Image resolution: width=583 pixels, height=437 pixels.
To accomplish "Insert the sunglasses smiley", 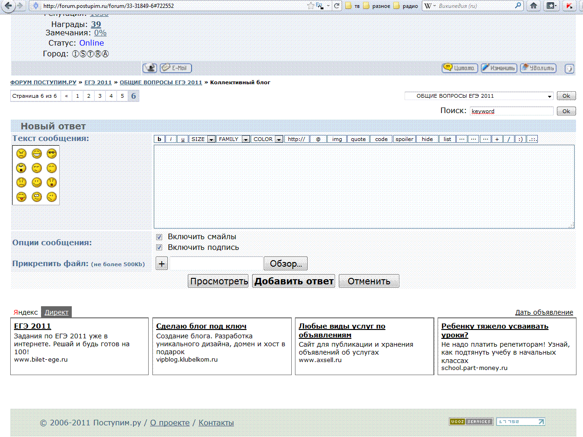I will (51, 154).
